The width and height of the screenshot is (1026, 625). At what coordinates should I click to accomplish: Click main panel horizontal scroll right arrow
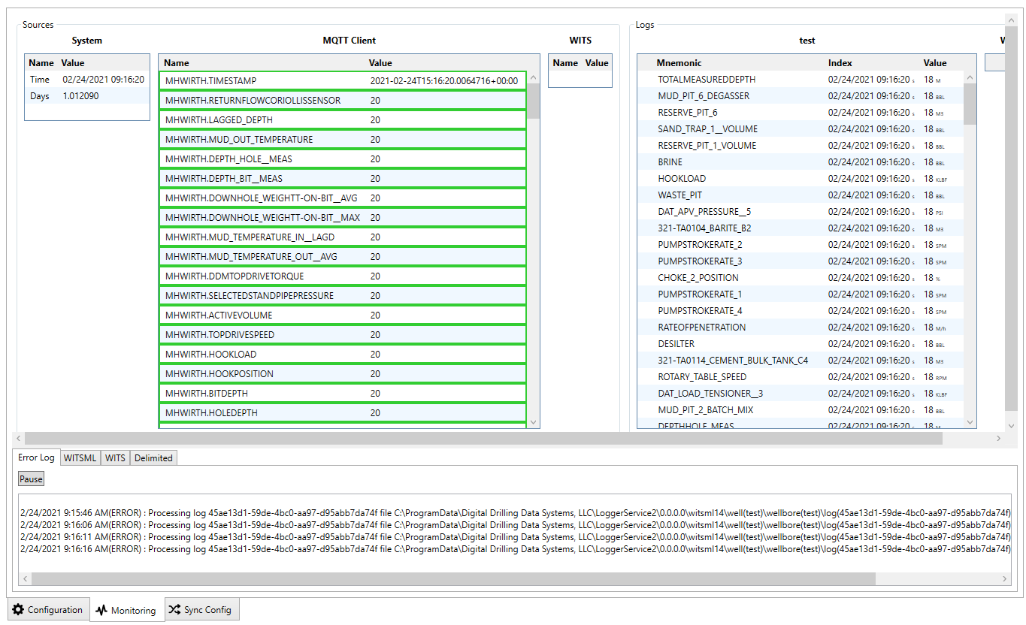pos(999,438)
